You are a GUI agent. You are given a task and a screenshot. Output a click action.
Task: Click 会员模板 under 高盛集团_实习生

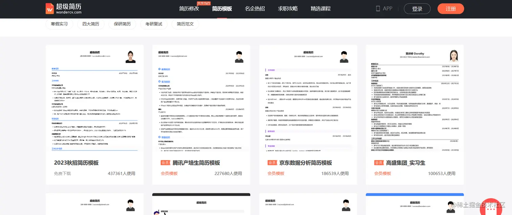(383, 173)
